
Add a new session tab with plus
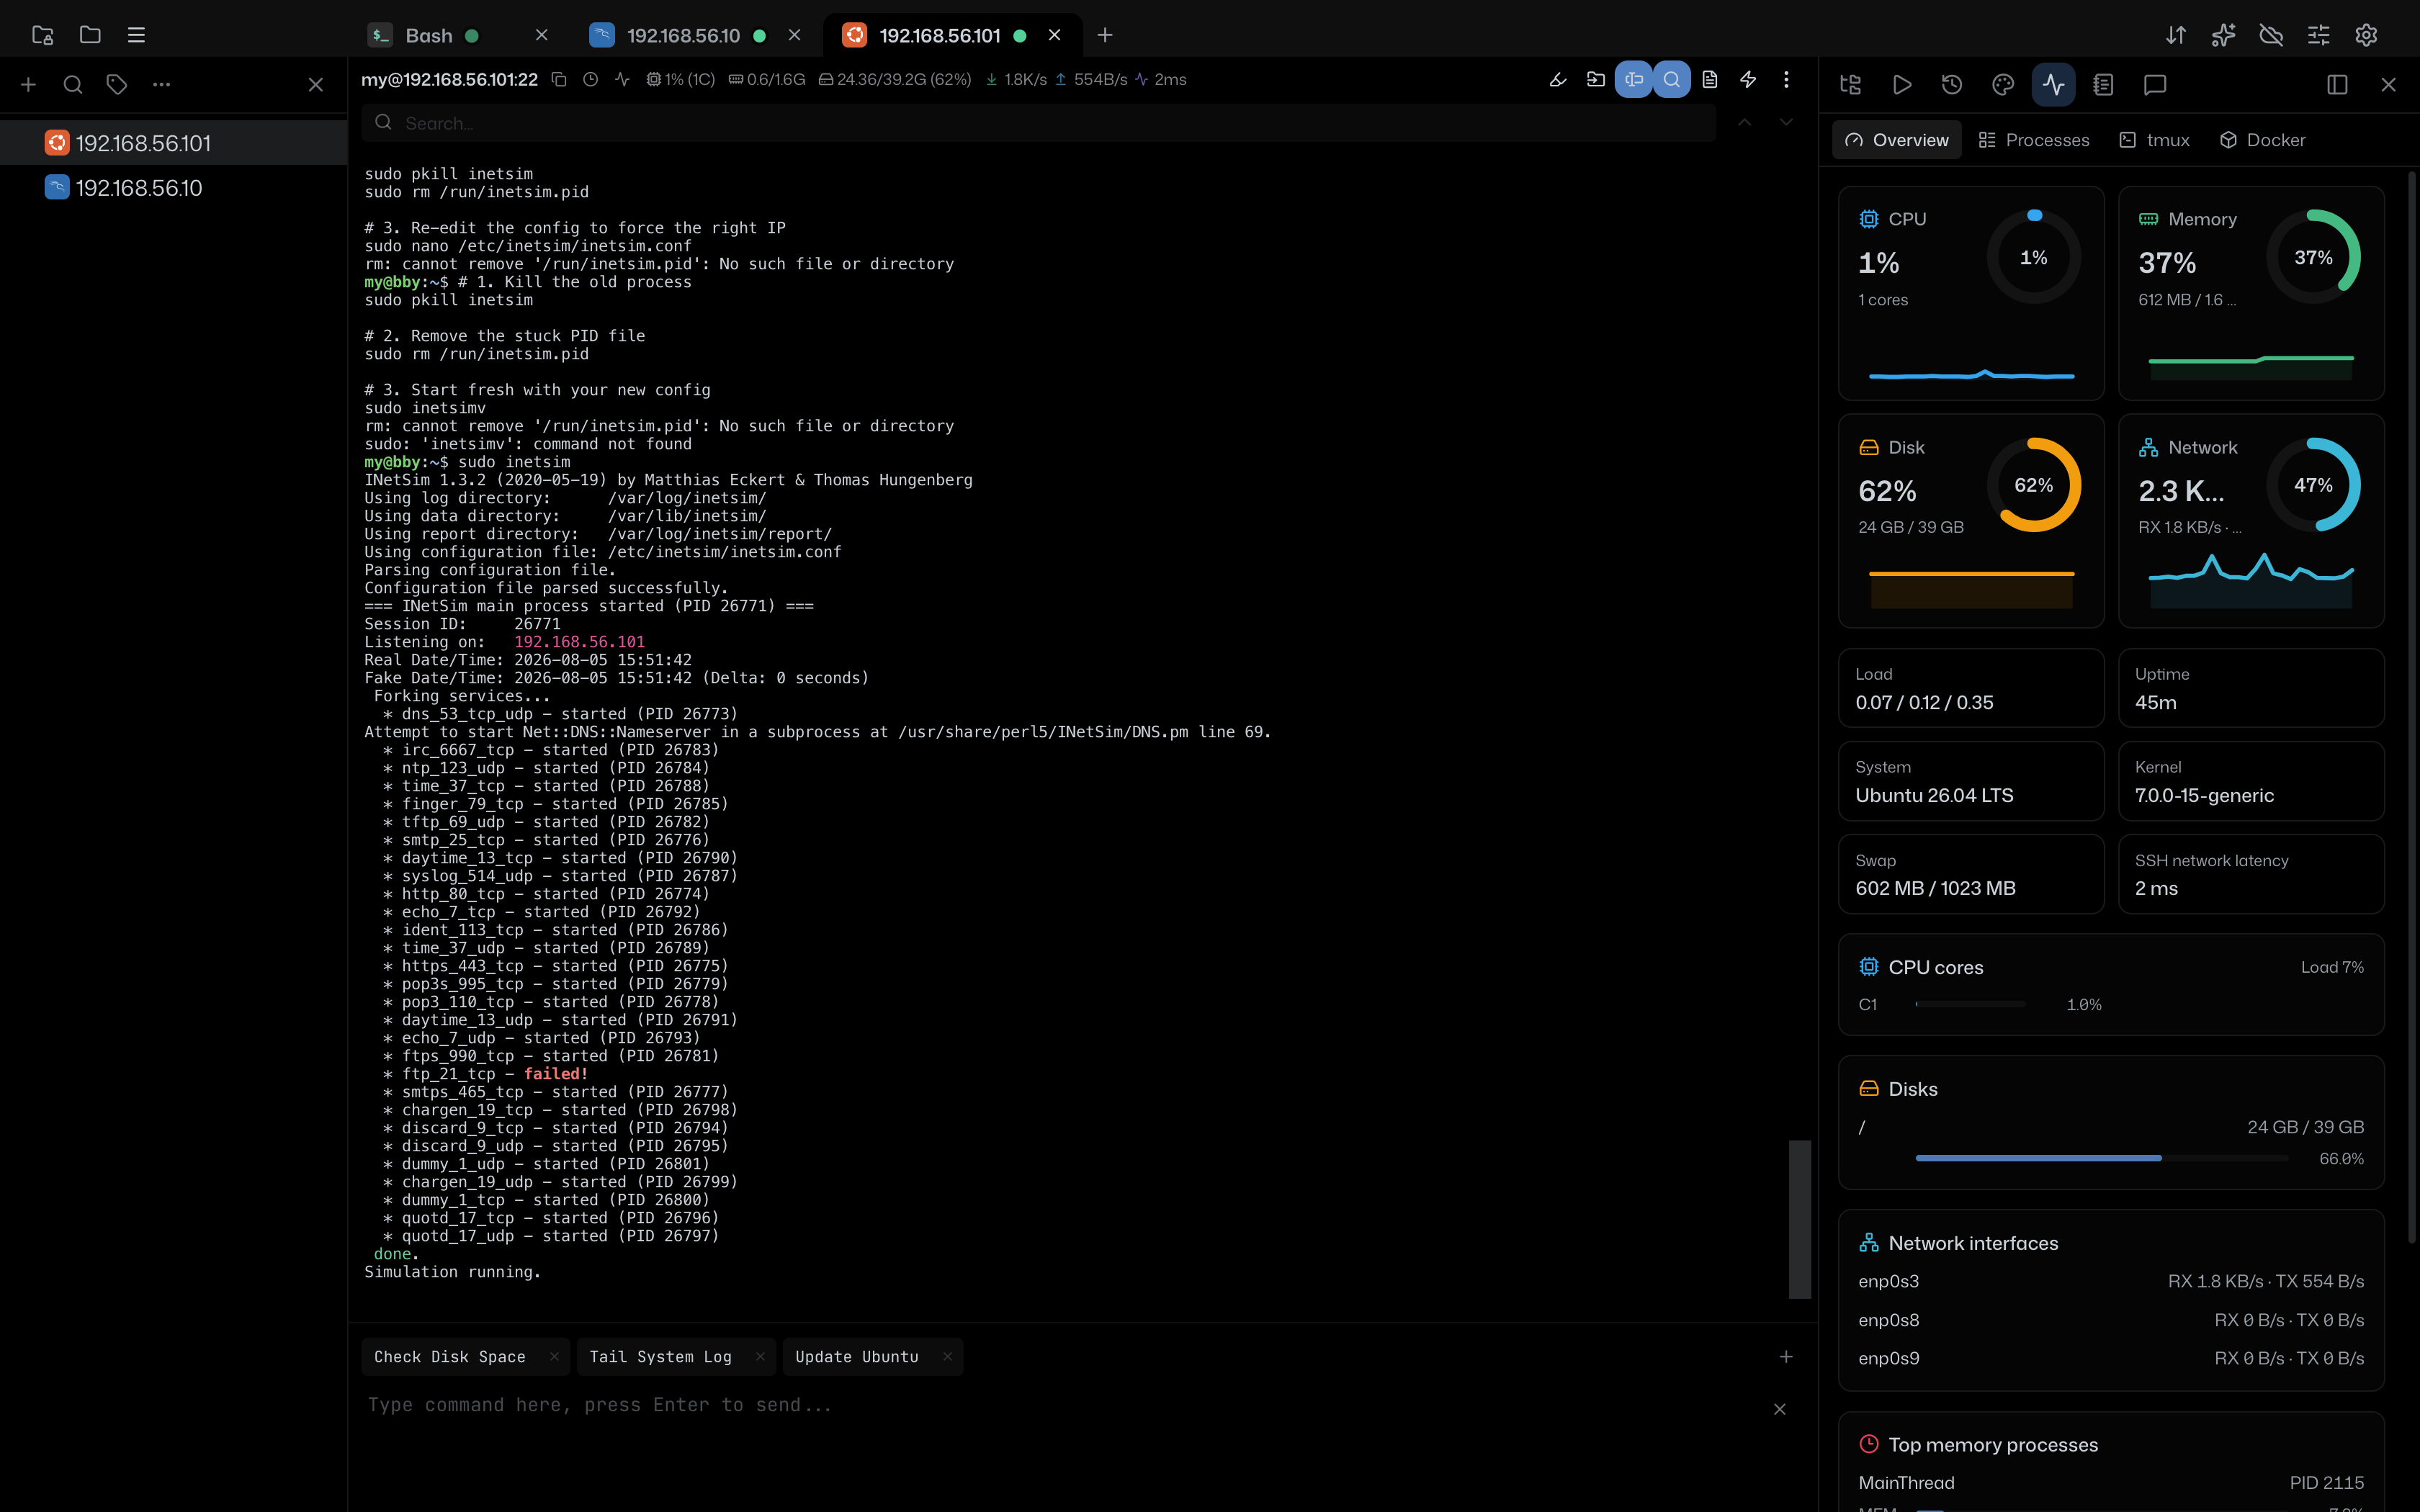pos(1105,35)
